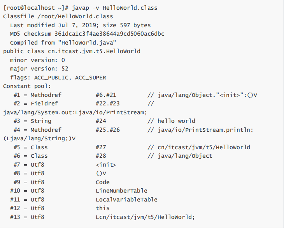Screen dimensions: 284x229
Task: Click the <init> Utf8 value
Action: coord(106,165)
